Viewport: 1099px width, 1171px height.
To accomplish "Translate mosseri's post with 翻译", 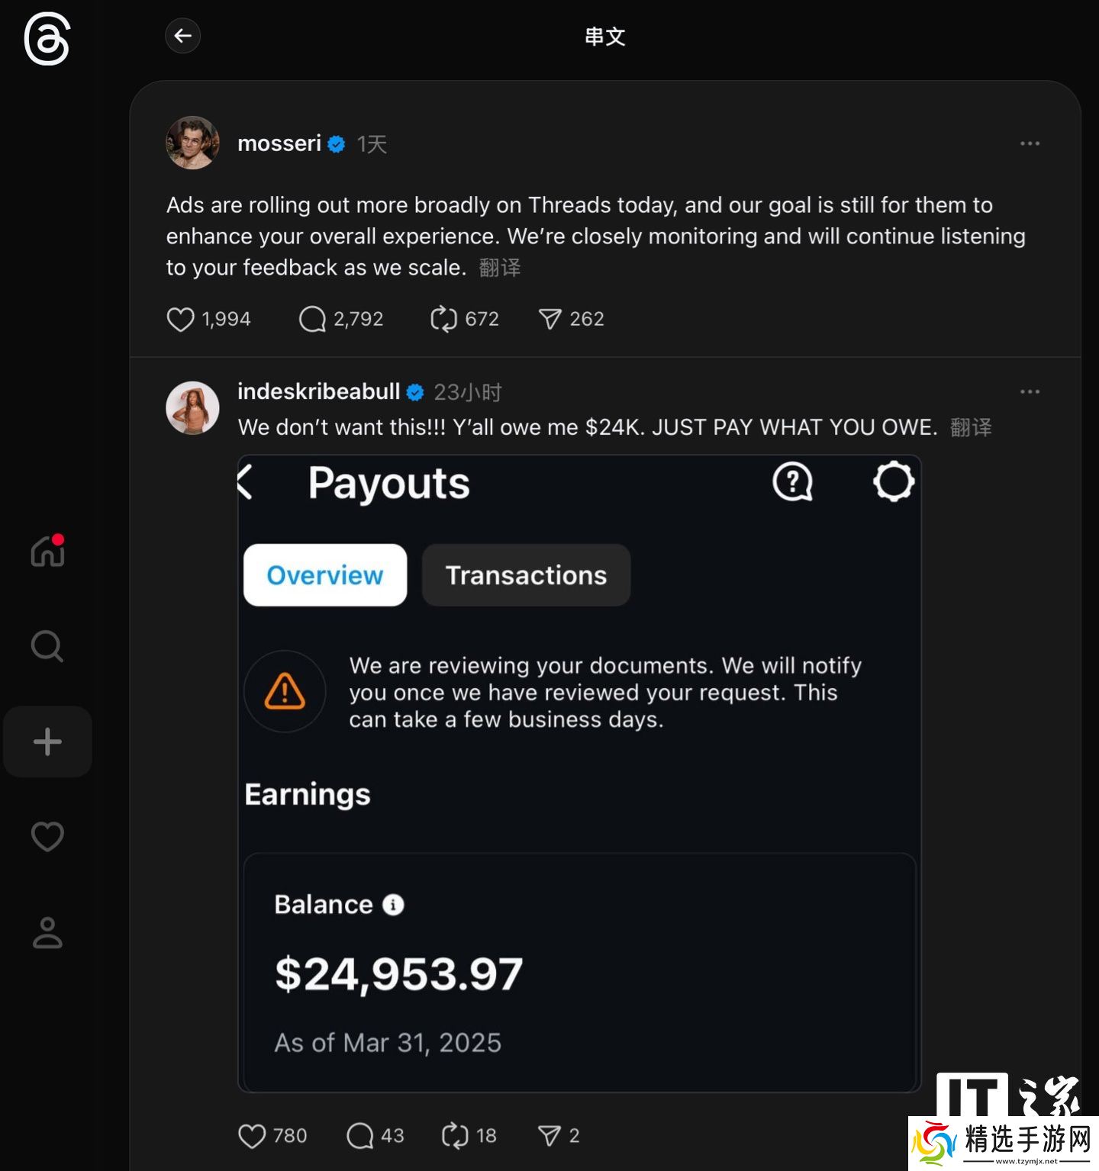I will (x=500, y=268).
